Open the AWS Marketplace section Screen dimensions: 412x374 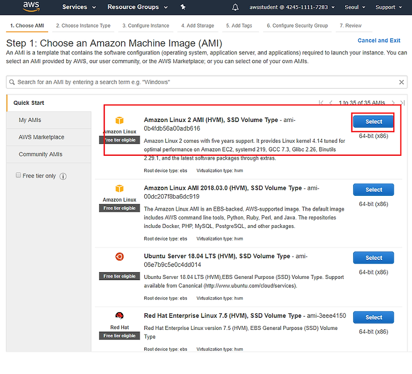click(49, 137)
